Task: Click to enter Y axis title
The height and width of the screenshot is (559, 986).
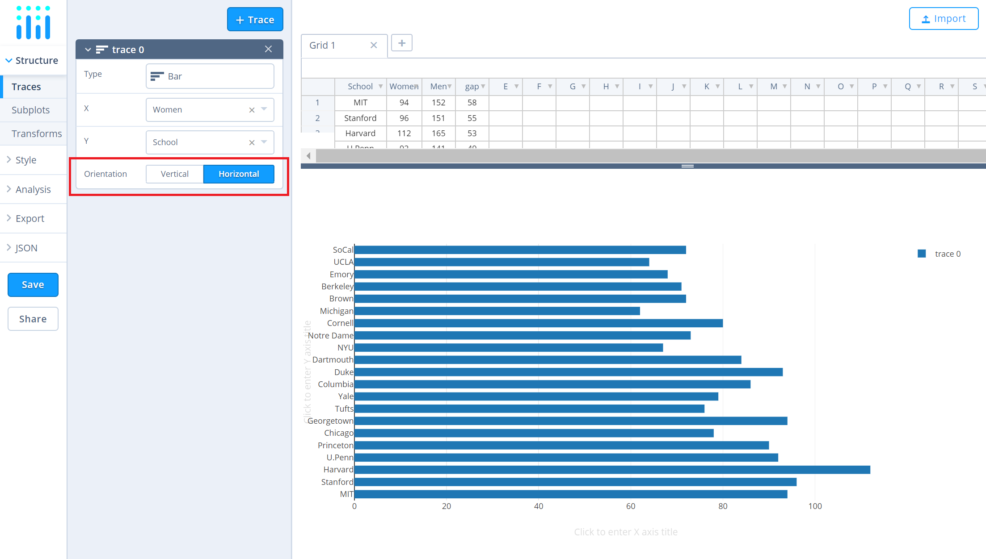Action: coord(307,372)
